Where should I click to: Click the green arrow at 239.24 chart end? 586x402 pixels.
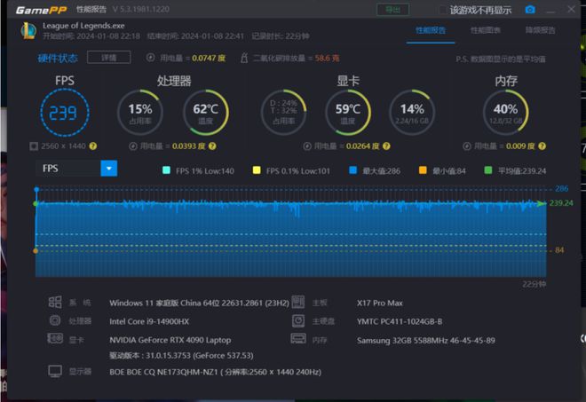(x=542, y=203)
